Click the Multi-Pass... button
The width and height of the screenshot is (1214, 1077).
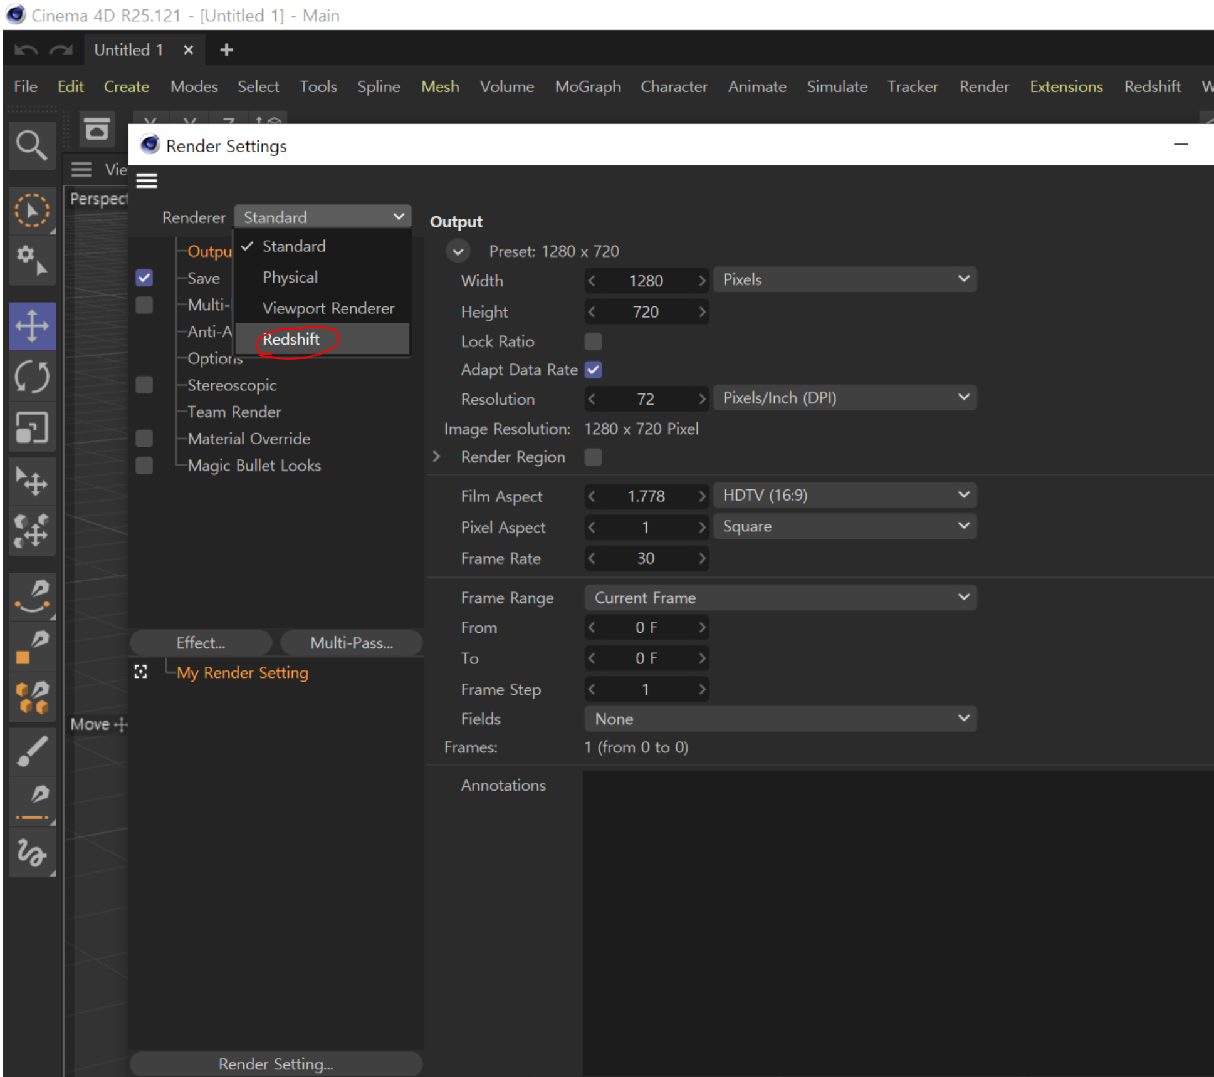tap(352, 643)
